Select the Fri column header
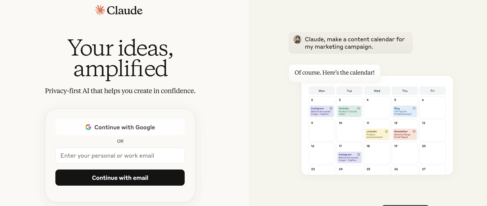This screenshot has width=487, height=206. tap(432, 91)
